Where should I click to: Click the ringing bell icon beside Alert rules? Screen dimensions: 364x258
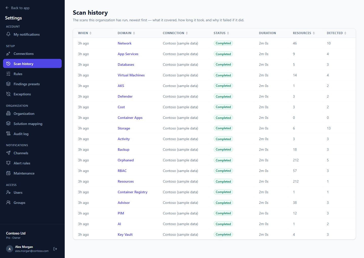pyautogui.click(x=8, y=163)
